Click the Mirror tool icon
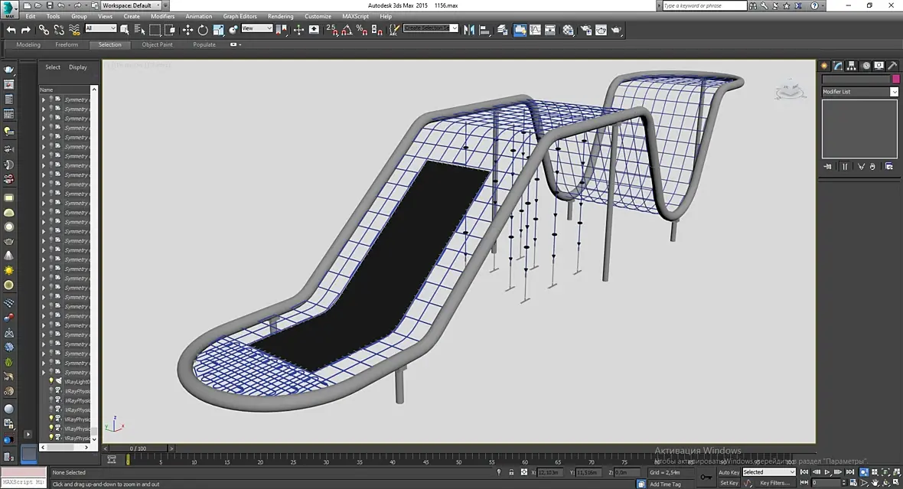The height and width of the screenshot is (489, 903). pos(470,30)
